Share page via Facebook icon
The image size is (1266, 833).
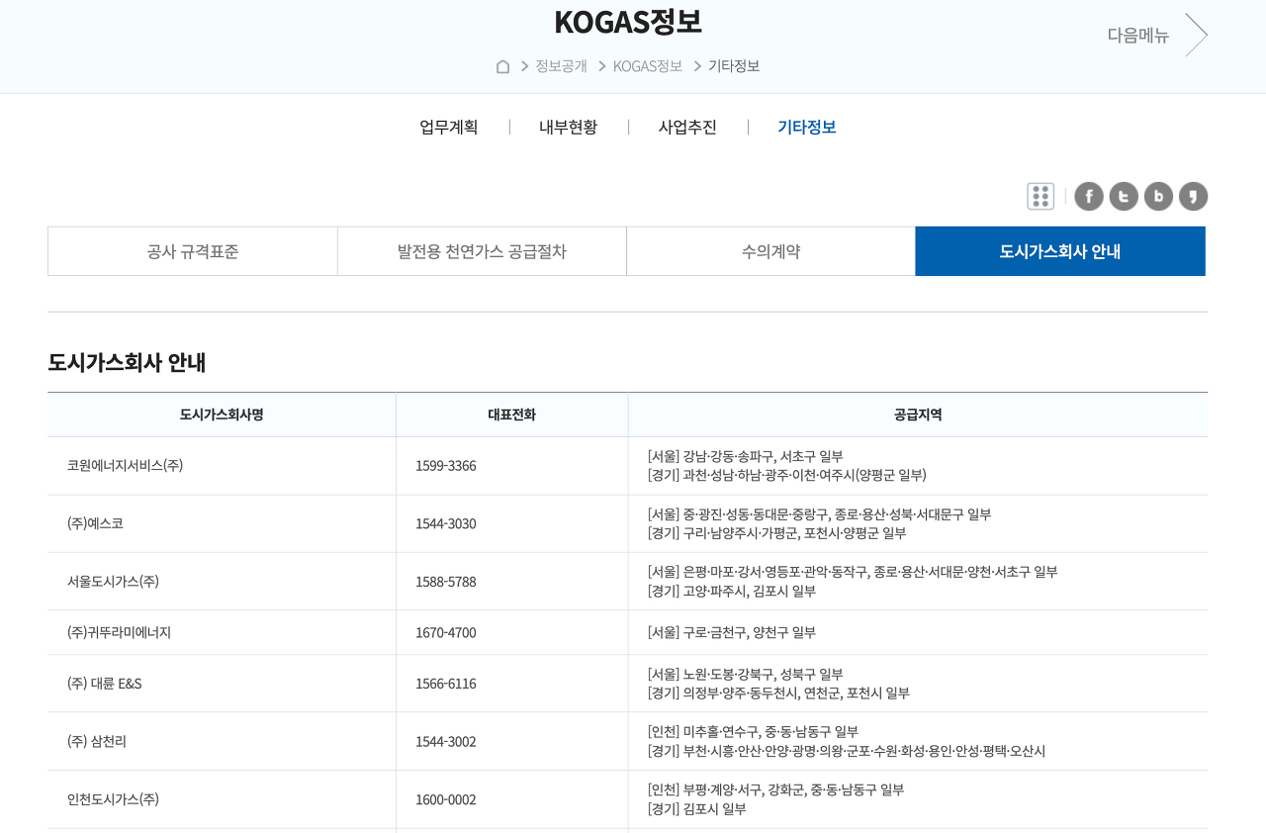tap(1089, 196)
